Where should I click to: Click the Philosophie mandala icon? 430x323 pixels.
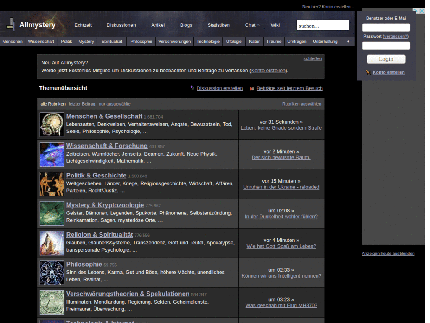click(x=52, y=273)
